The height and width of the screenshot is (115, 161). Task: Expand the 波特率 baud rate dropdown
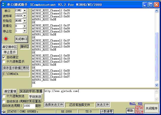pos(25,16)
